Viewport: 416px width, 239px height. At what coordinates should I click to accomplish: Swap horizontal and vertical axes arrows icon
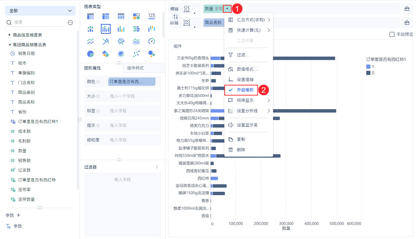coord(175,16)
